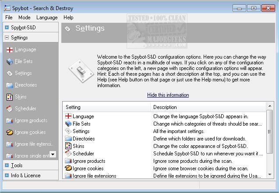Click 'Ignore some products during the scan.'
Image resolution: width=279 pixels, height=193 pixels.
coord(193,161)
